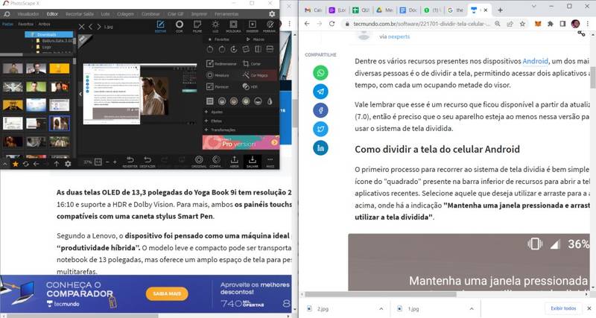Screen dimensions: 596x318
Task: Refresh the PhotoScape folder thumbnail list
Action: tap(25, 164)
